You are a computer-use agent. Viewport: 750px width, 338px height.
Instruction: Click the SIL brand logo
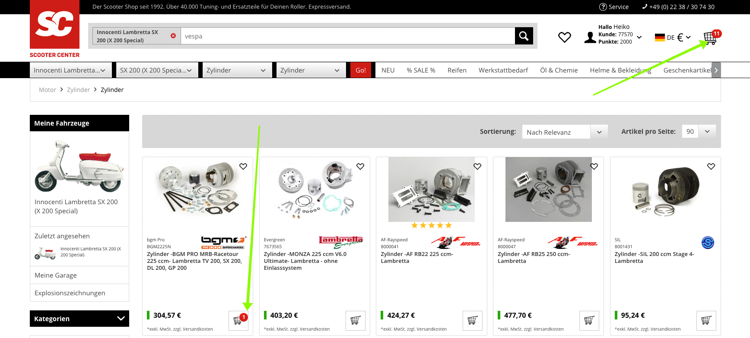(708, 243)
